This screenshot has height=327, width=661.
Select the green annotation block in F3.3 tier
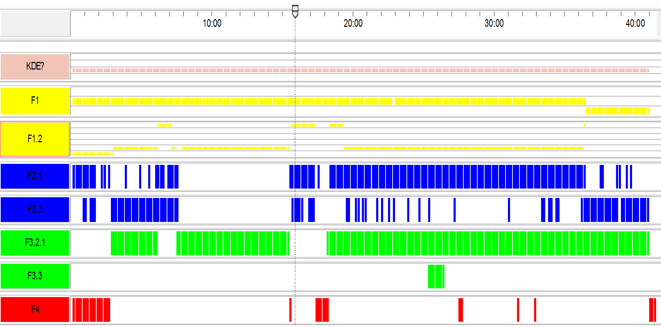pyautogui.click(x=436, y=277)
